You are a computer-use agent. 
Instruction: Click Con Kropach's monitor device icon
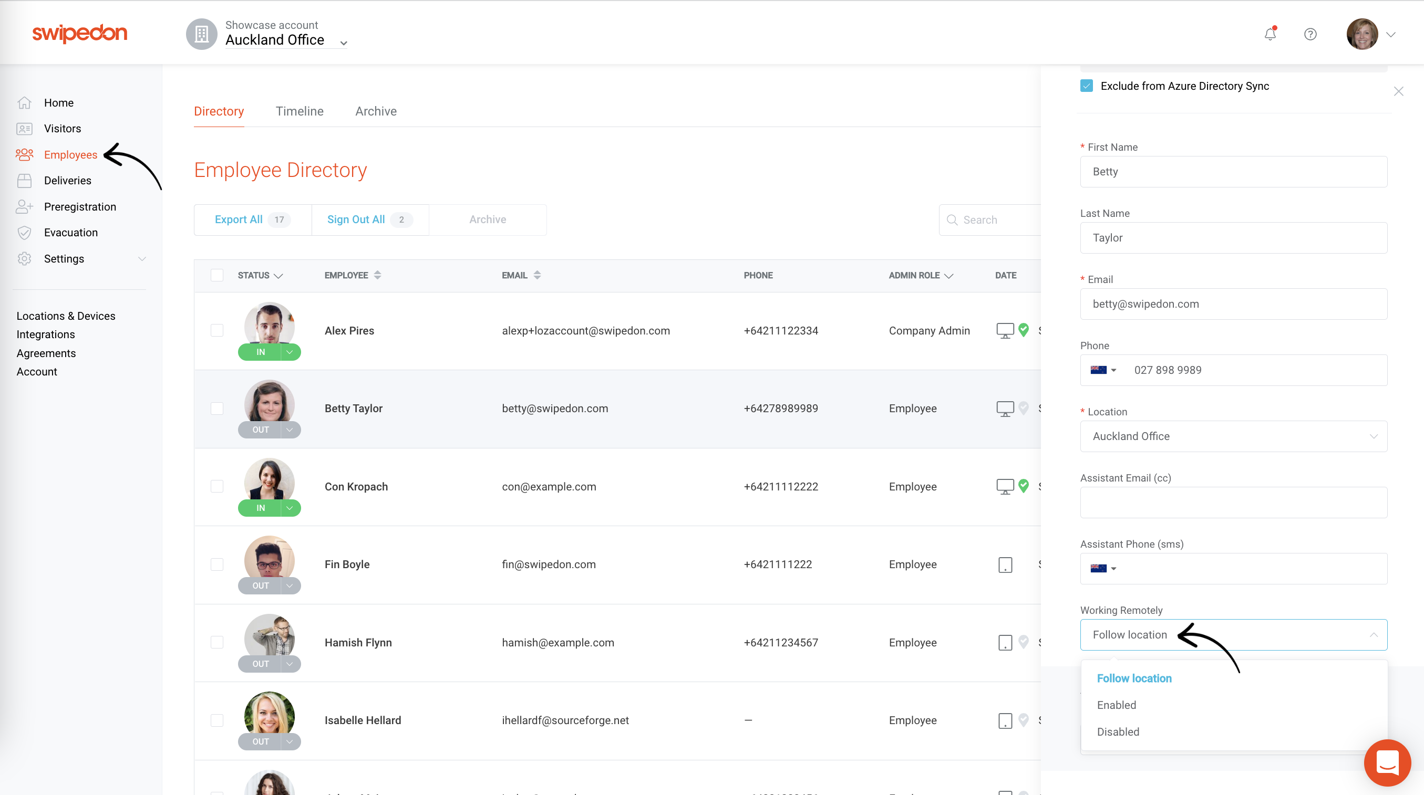pos(1005,486)
